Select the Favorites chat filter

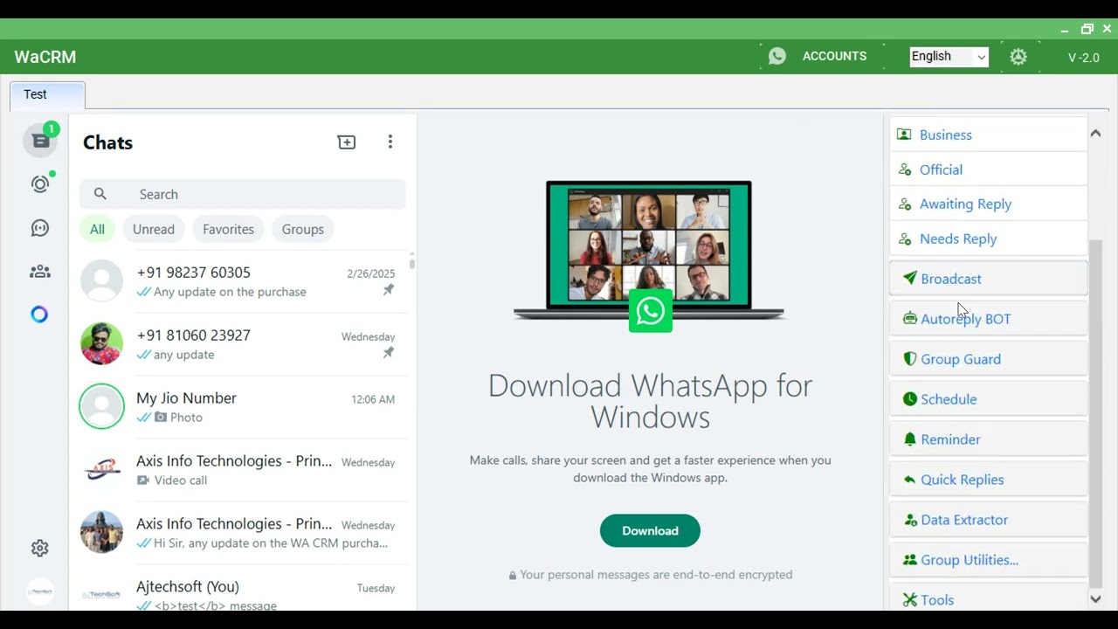[x=228, y=229]
